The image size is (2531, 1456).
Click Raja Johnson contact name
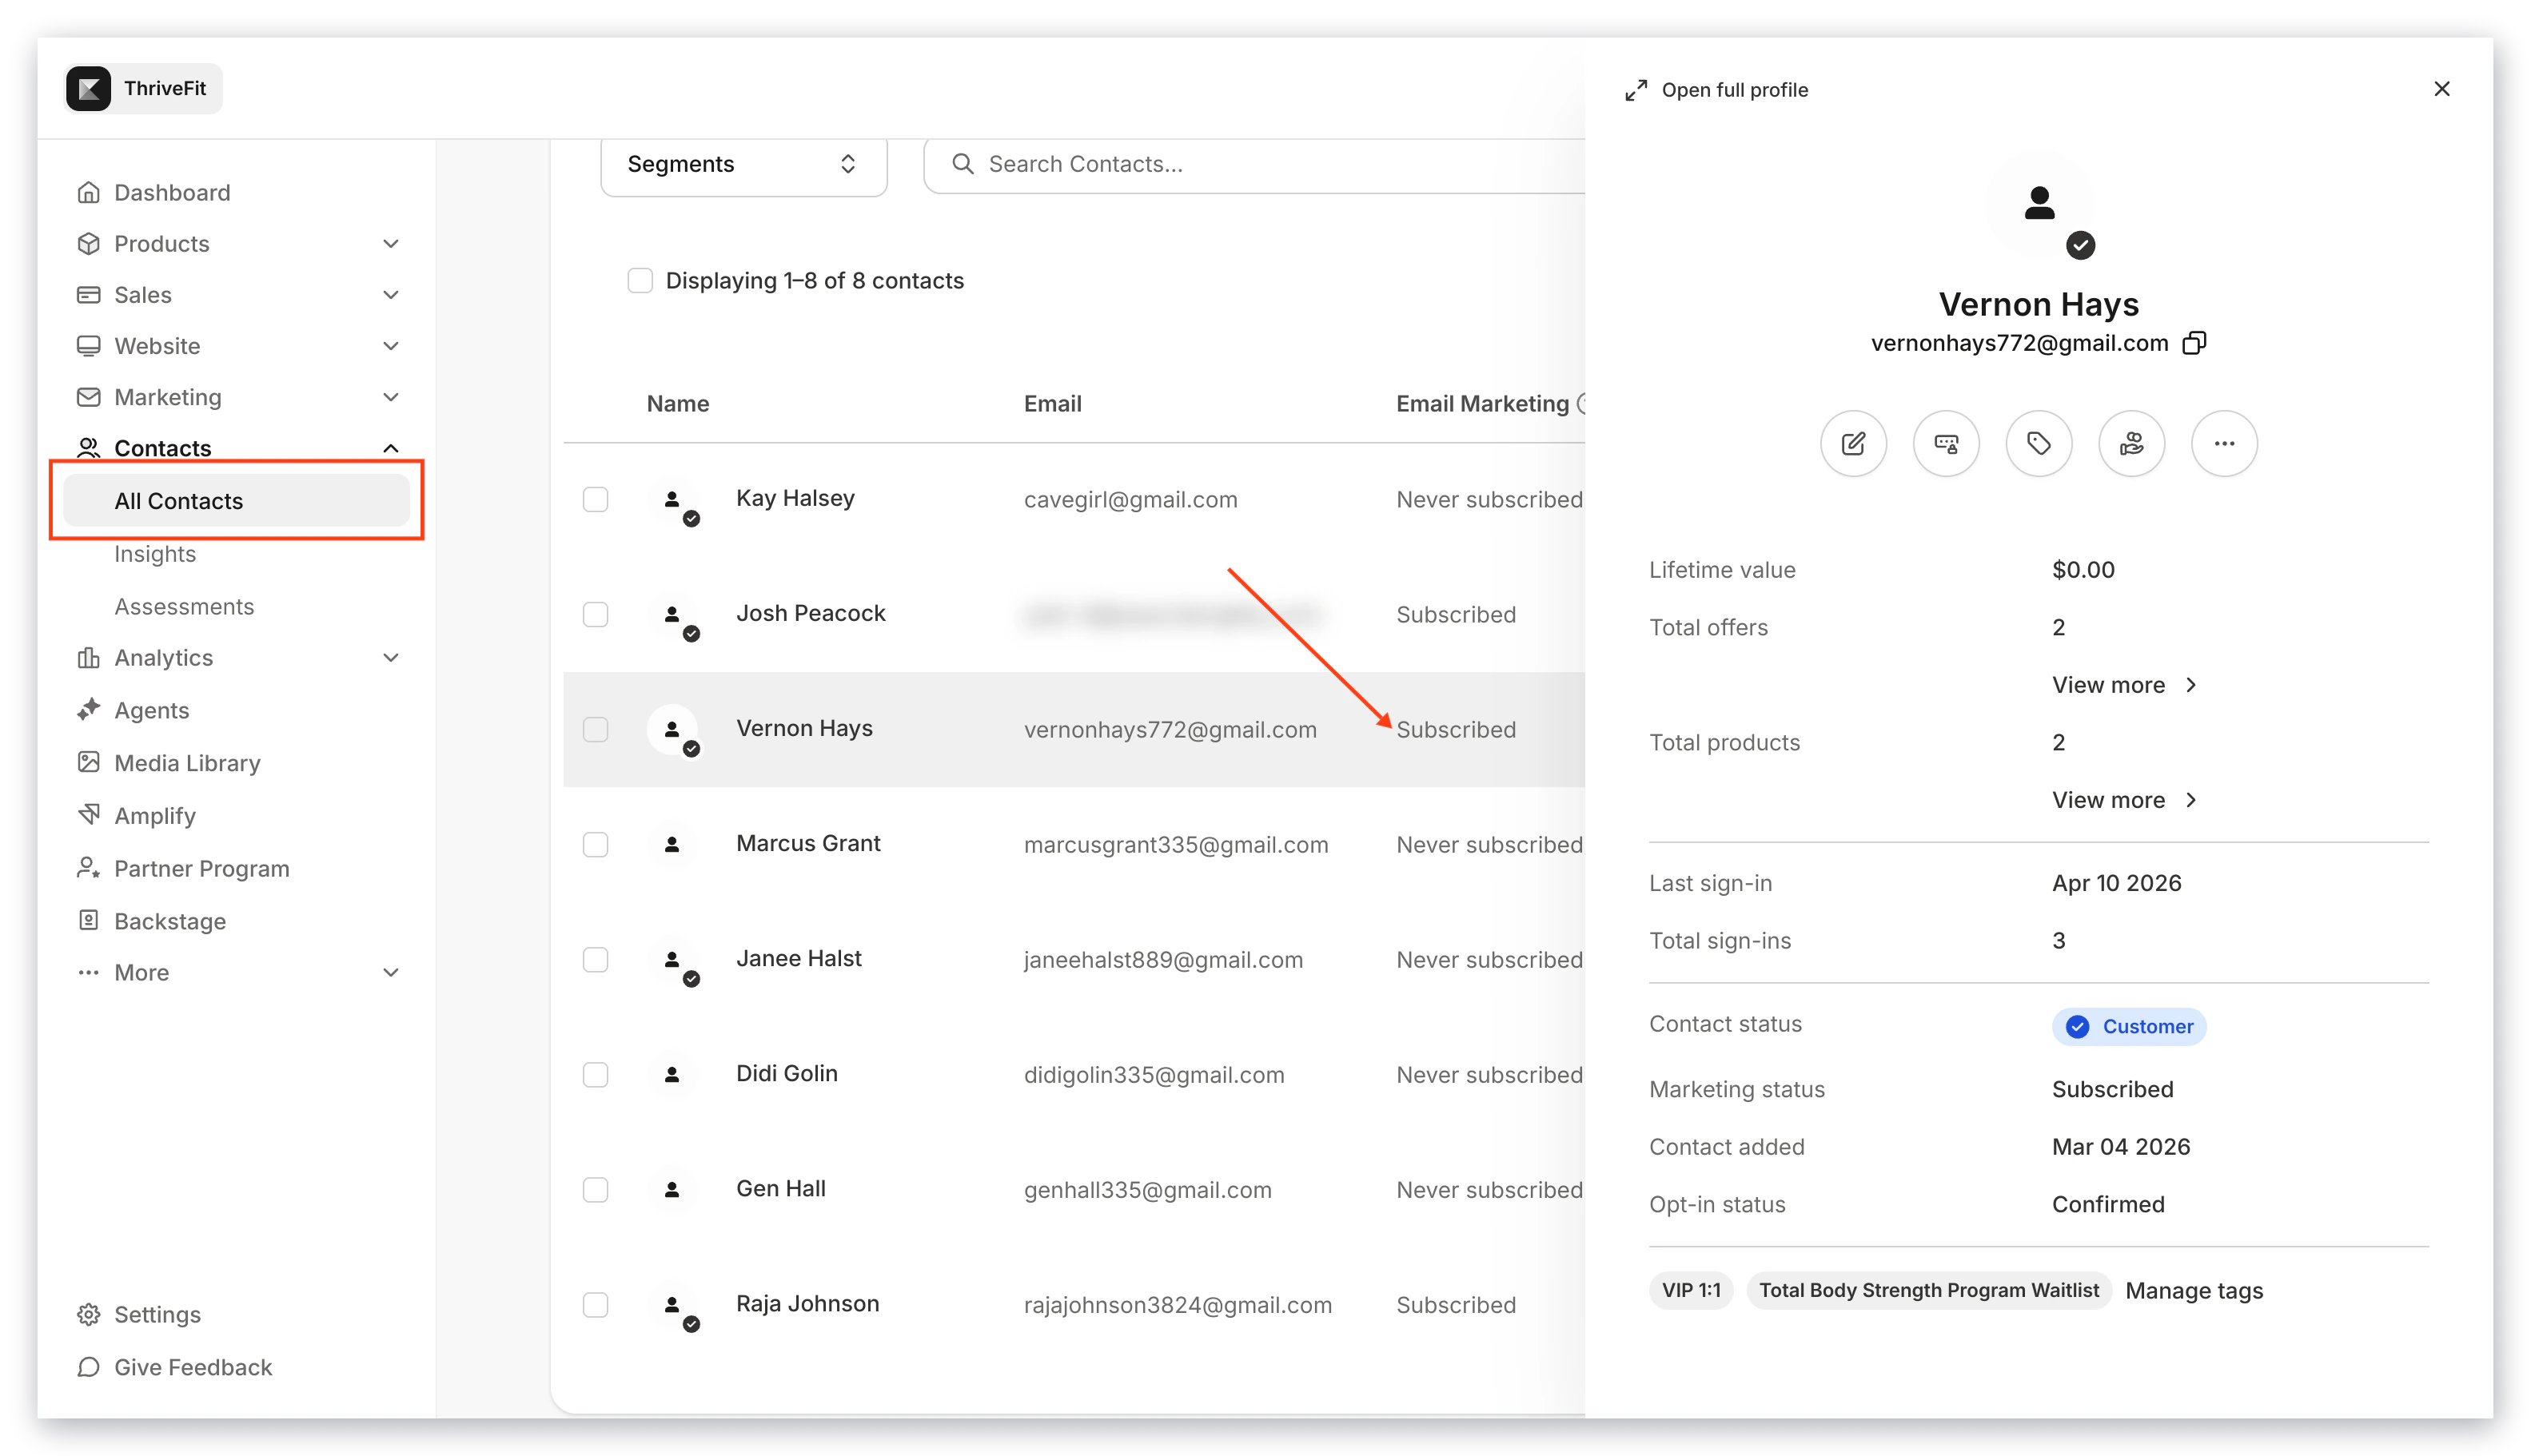point(807,1303)
